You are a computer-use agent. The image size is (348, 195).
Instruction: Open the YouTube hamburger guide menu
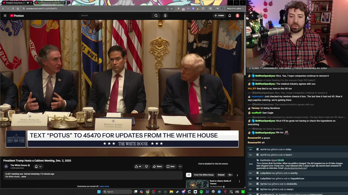coord(5,15)
